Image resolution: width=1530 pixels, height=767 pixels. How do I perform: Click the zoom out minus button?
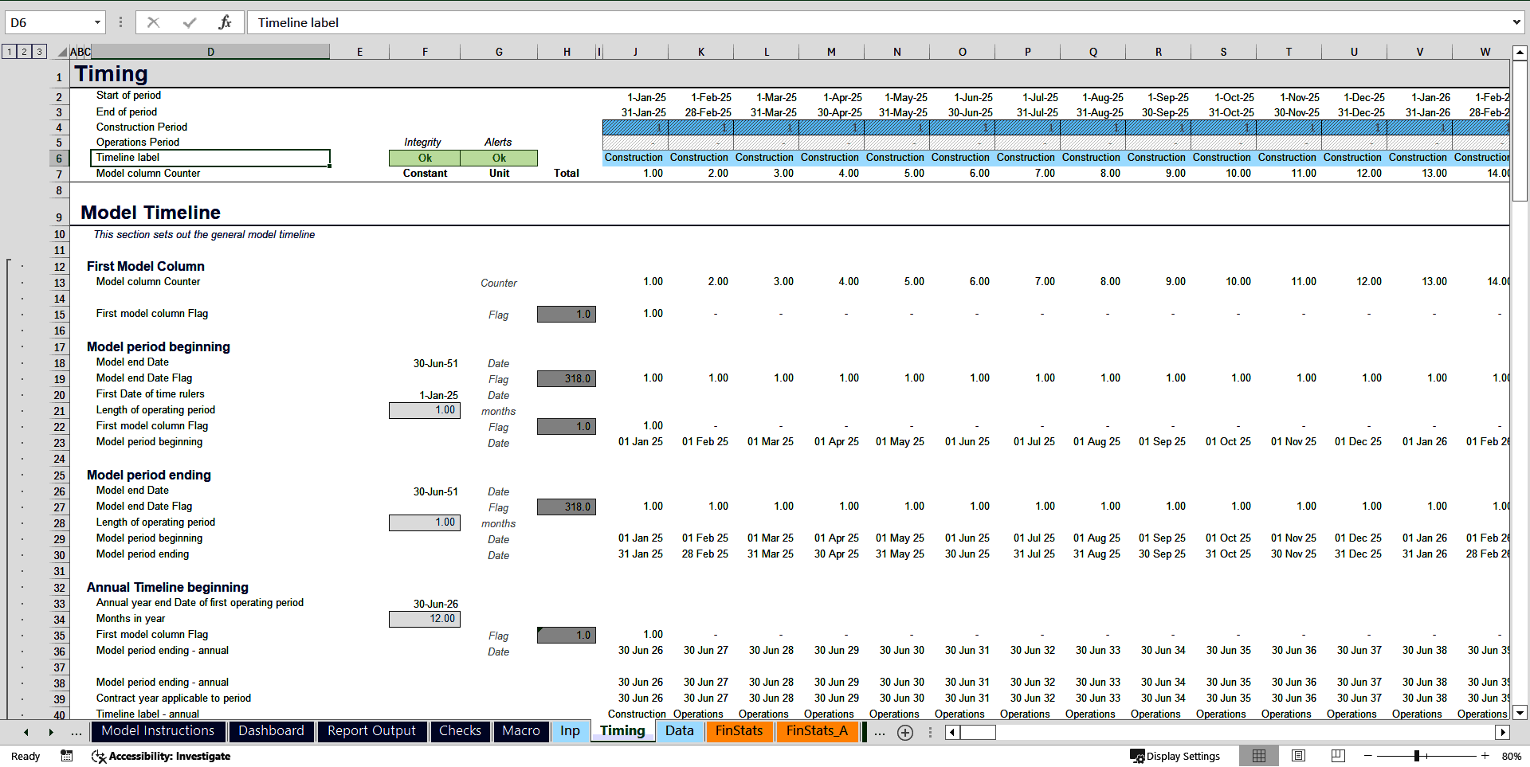point(1368,756)
